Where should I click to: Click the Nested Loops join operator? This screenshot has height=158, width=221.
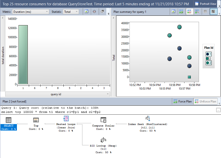(x=66, y=119)
